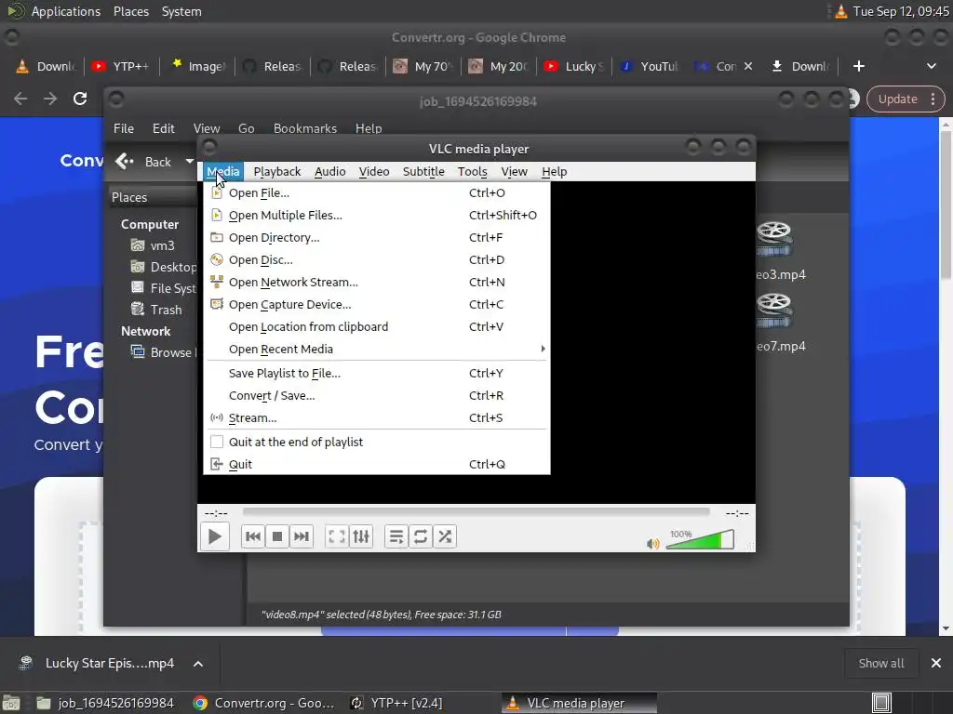The width and height of the screenshot is (953, 714).
Task: Toggle VLC fullscreen video
Action: pyautogui.click(x=337, y=536)
